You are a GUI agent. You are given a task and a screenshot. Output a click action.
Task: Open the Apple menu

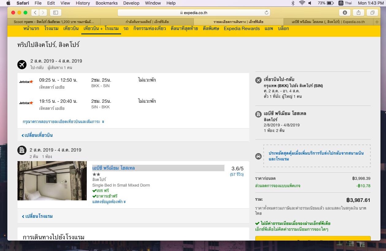pyautogui.click(x=8, y=3)
